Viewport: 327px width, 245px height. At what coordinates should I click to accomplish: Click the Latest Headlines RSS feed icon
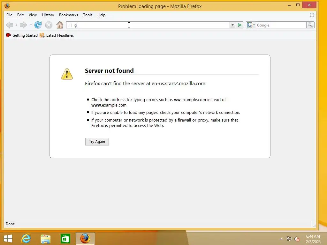42,35
